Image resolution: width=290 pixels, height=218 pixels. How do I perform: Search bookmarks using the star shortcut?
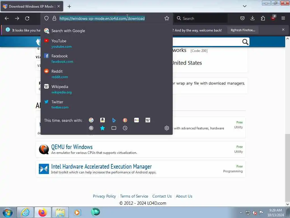102,128
